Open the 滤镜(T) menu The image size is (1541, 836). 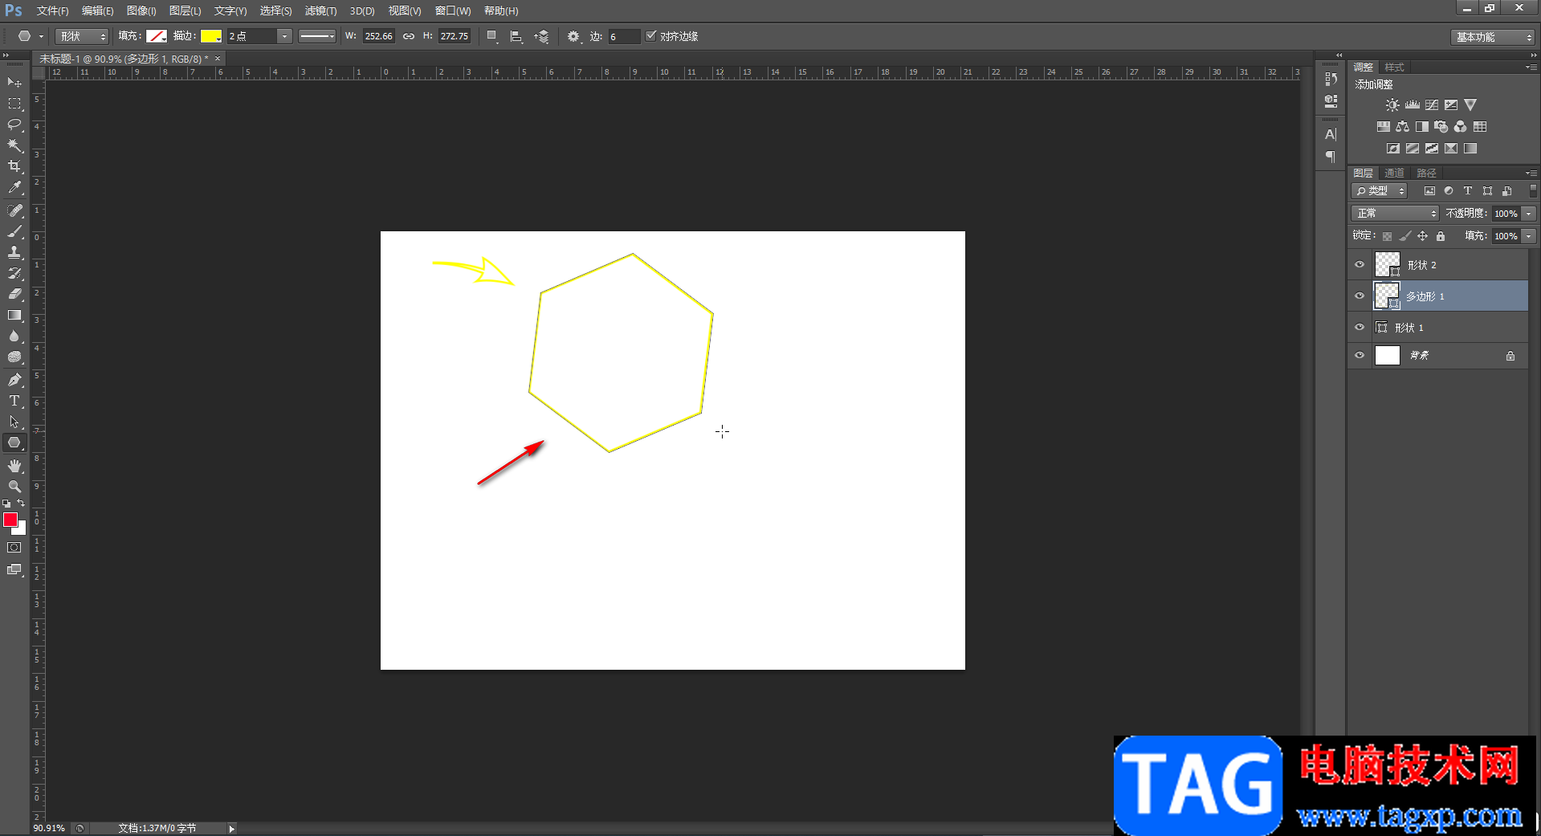[x=320, y=10]
